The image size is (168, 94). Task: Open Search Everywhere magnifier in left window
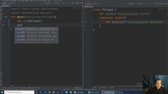83,3
